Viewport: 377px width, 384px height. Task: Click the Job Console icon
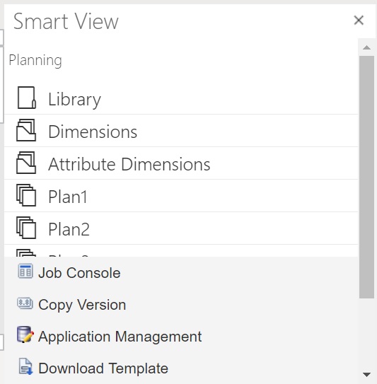point(25,272)
